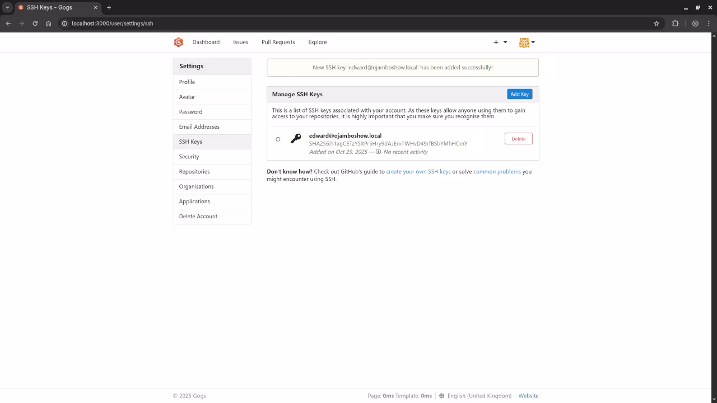Follow the 'create your own SSH keys' link
The image size is (717, 403).
pos(418,172)
